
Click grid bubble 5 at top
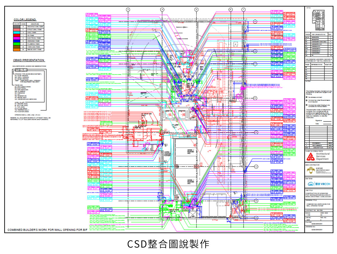click(x=196, y=9)
